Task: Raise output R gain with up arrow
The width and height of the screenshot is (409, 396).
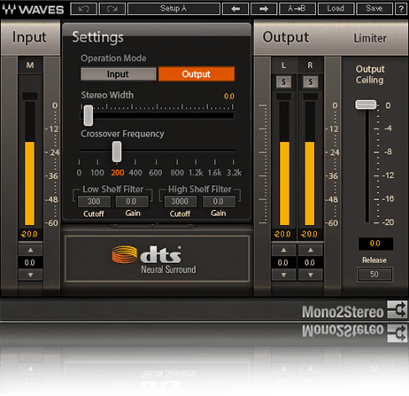Action: coord(311,250)
